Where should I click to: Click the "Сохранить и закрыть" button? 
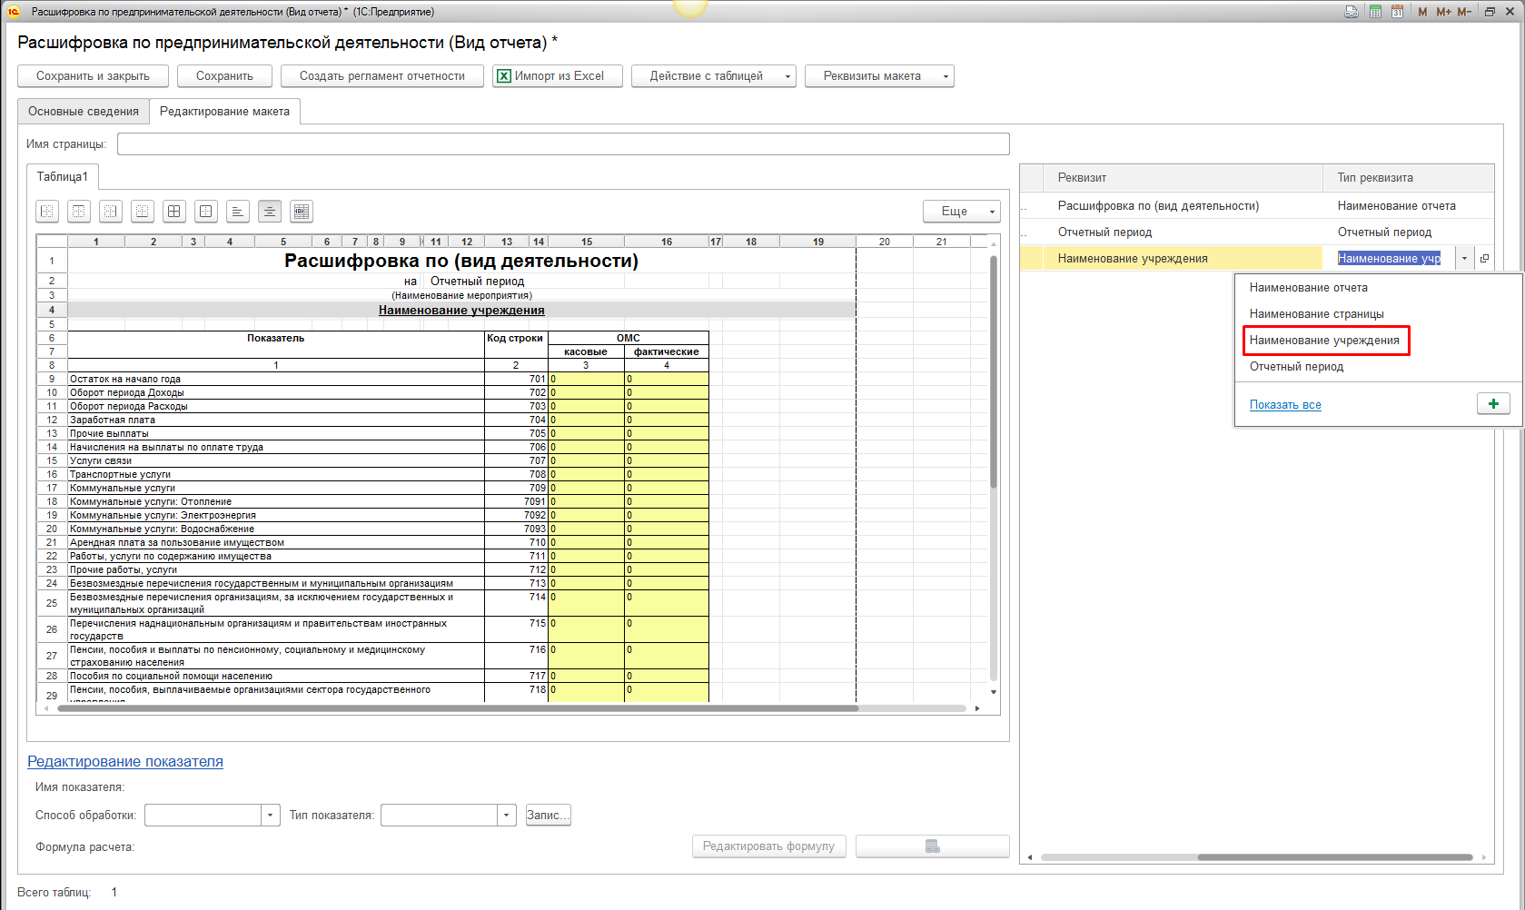point(93,76)
